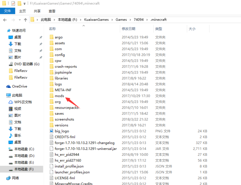241x185 pixels.
Task: Click the config folder icon
Action: pos(52,55)
